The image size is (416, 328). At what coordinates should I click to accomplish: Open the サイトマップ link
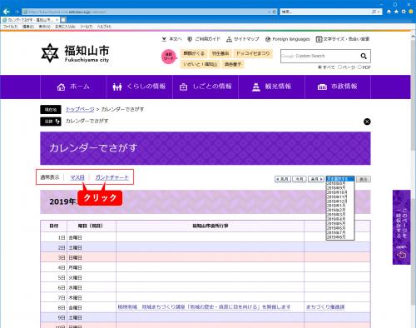[243, 39]
